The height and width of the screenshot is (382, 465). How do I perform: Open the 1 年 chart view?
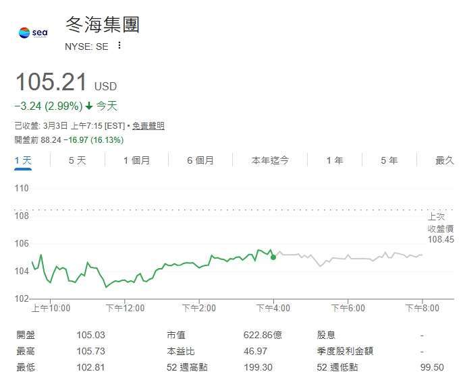(334, 160)
